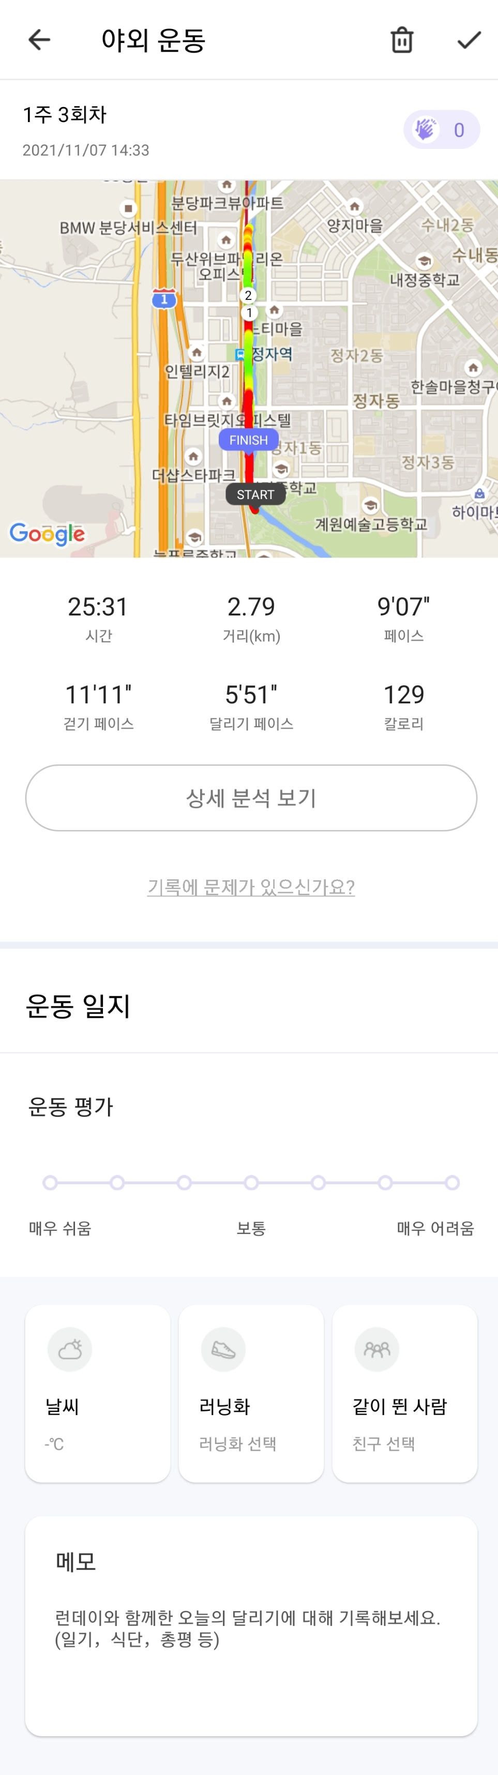Image resolution: width=498 pixels, height=1775 pixels.
Task: Open the weather cloud icon card
Action: click(70, 1349)
